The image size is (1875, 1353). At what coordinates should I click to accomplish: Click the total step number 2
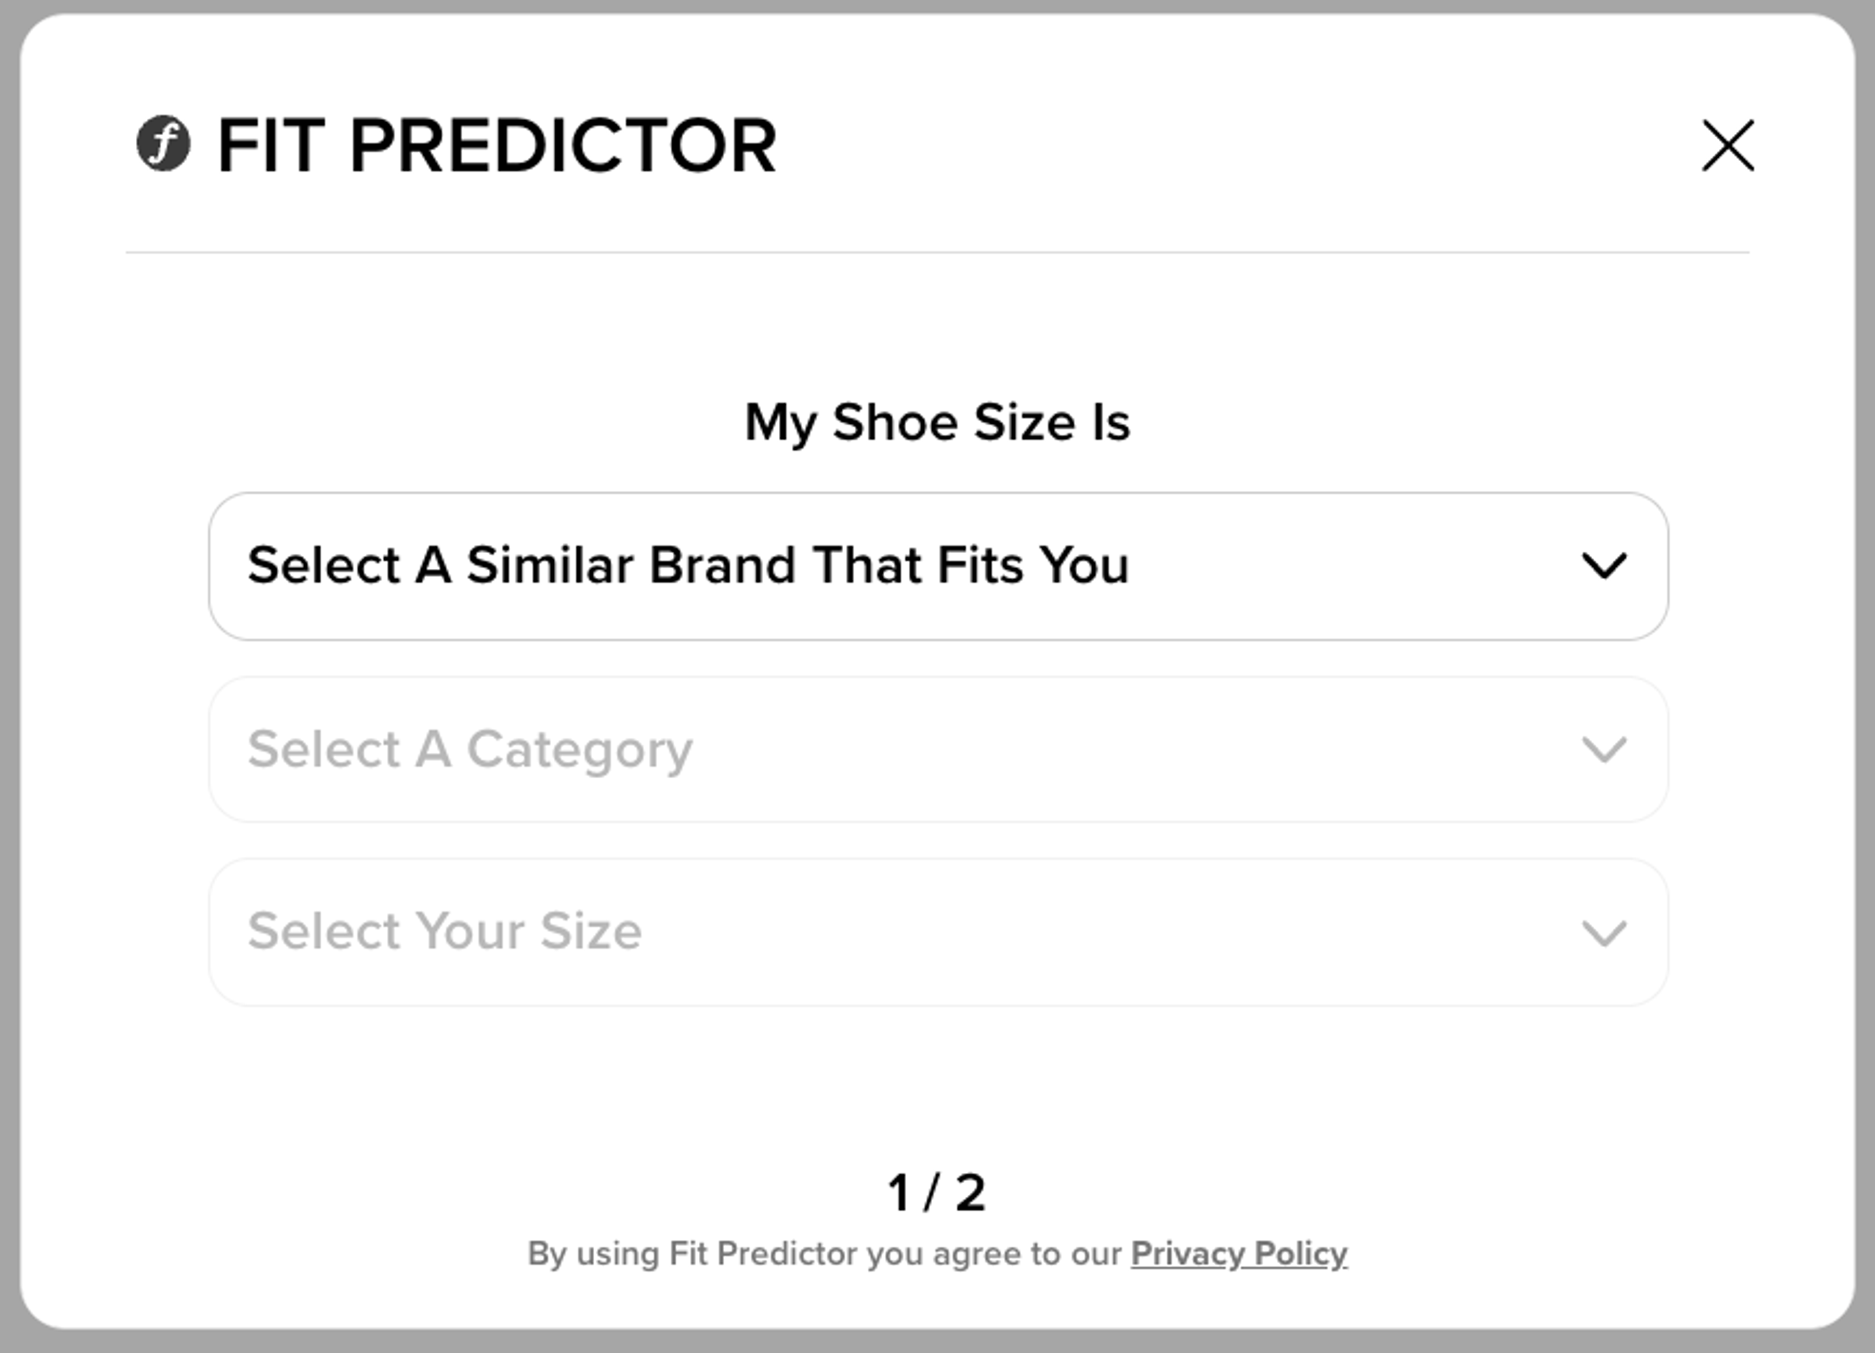971,1193
